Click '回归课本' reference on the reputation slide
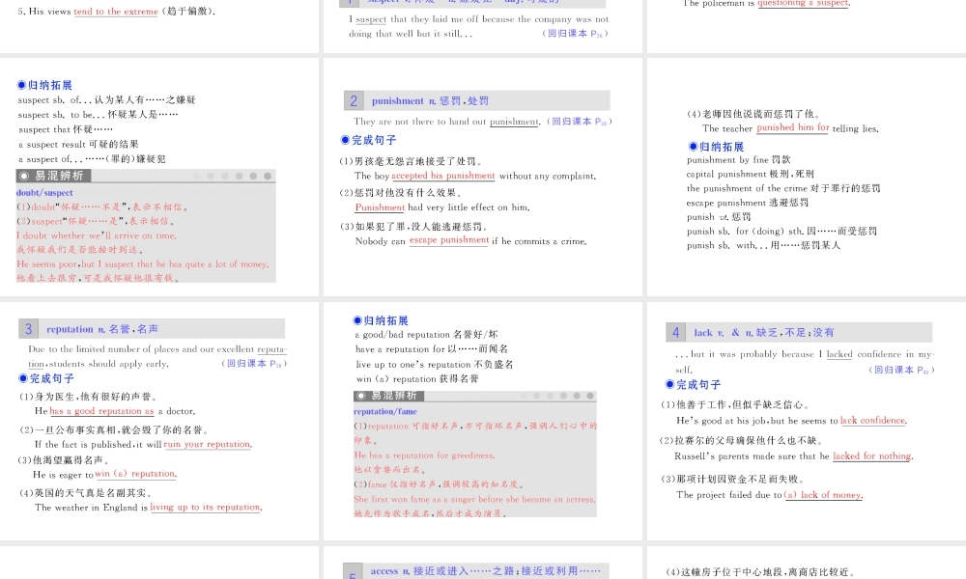Image resolution: width=966 pixels, height=579 pixels. 254,364
